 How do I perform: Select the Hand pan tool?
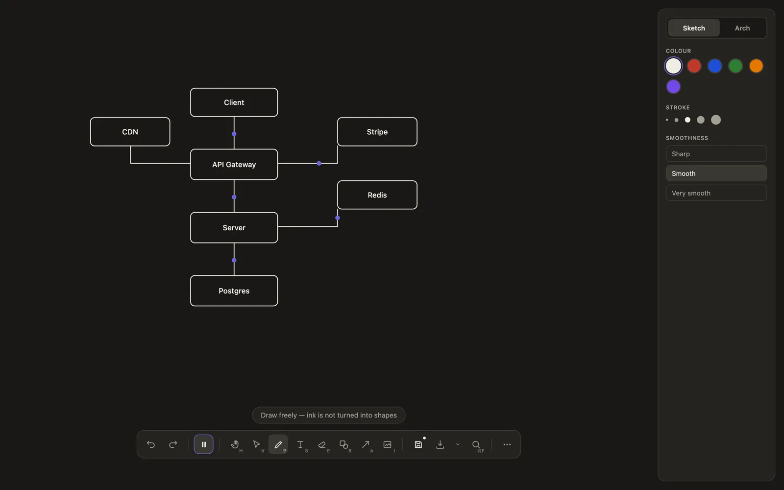235,444
